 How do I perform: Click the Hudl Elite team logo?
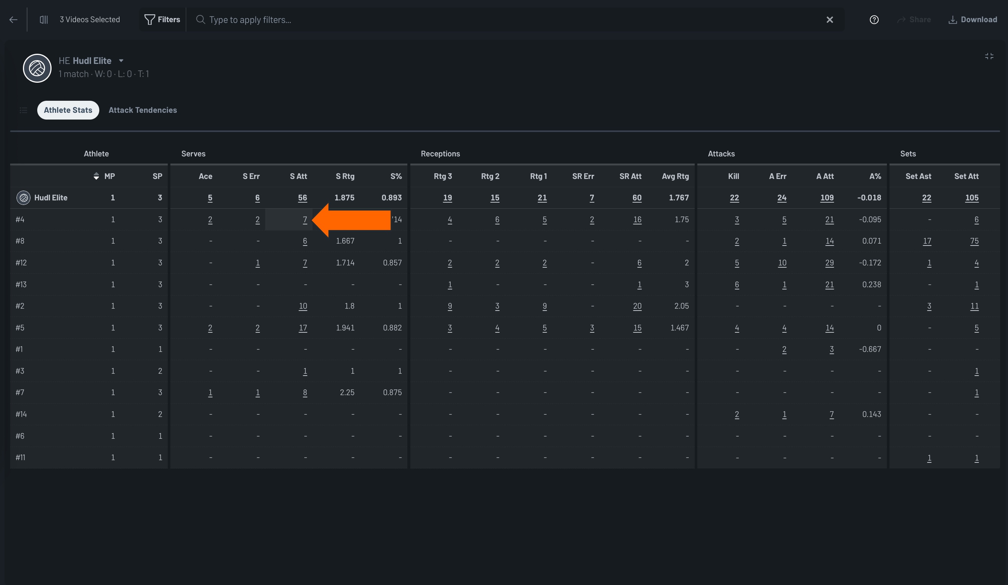(x=37, y=68)
